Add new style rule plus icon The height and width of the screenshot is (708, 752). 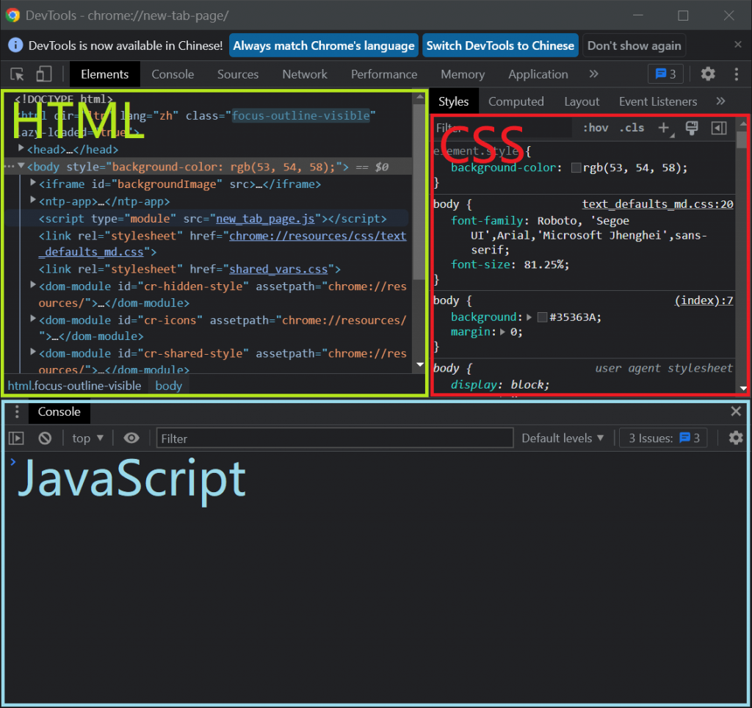pos(664,128)
